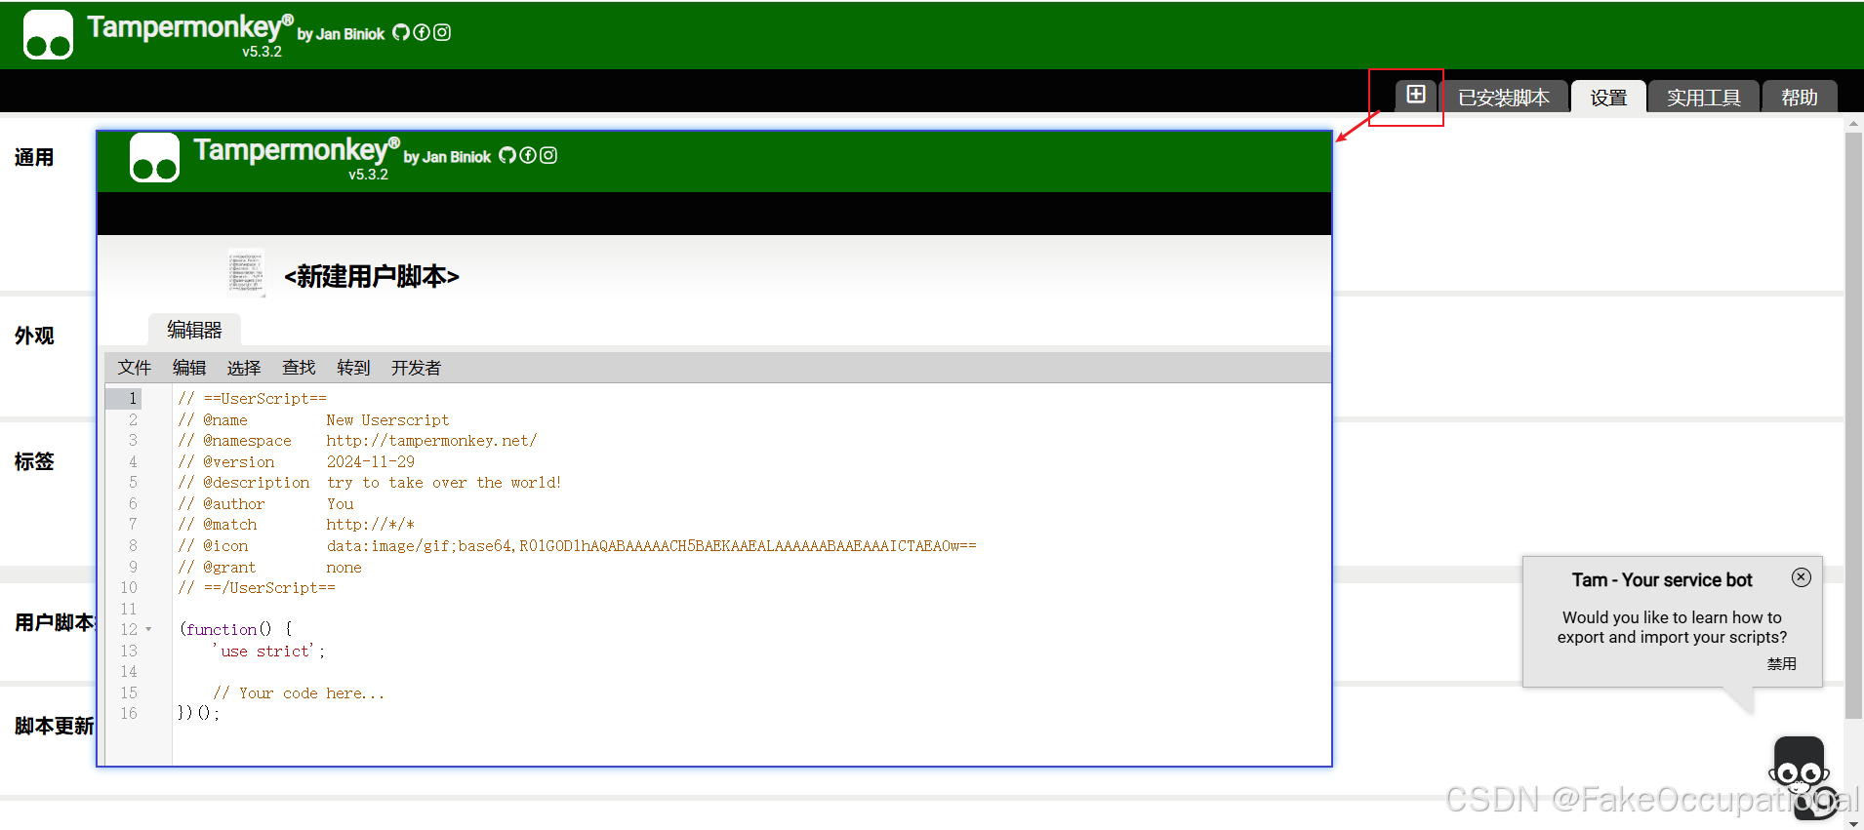Open the 开发者 menu
Viewport: 1864px width, 830px height.
417,368
